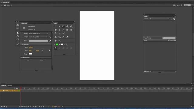The height and width of the screenshot is (109, 194).
Task: Click the Center Stage icon near zoom
Action: 182,5
